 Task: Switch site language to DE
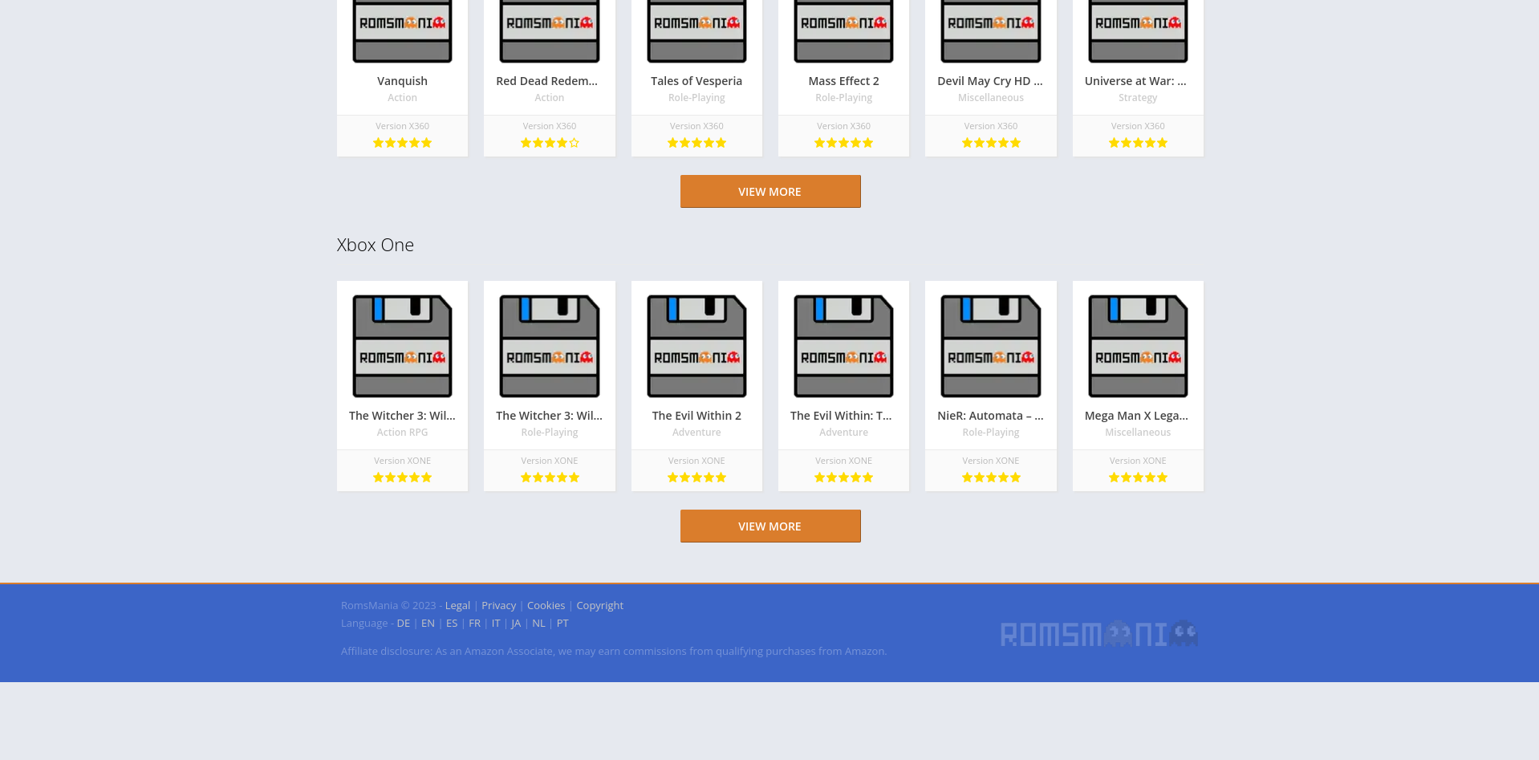[403, 623]
